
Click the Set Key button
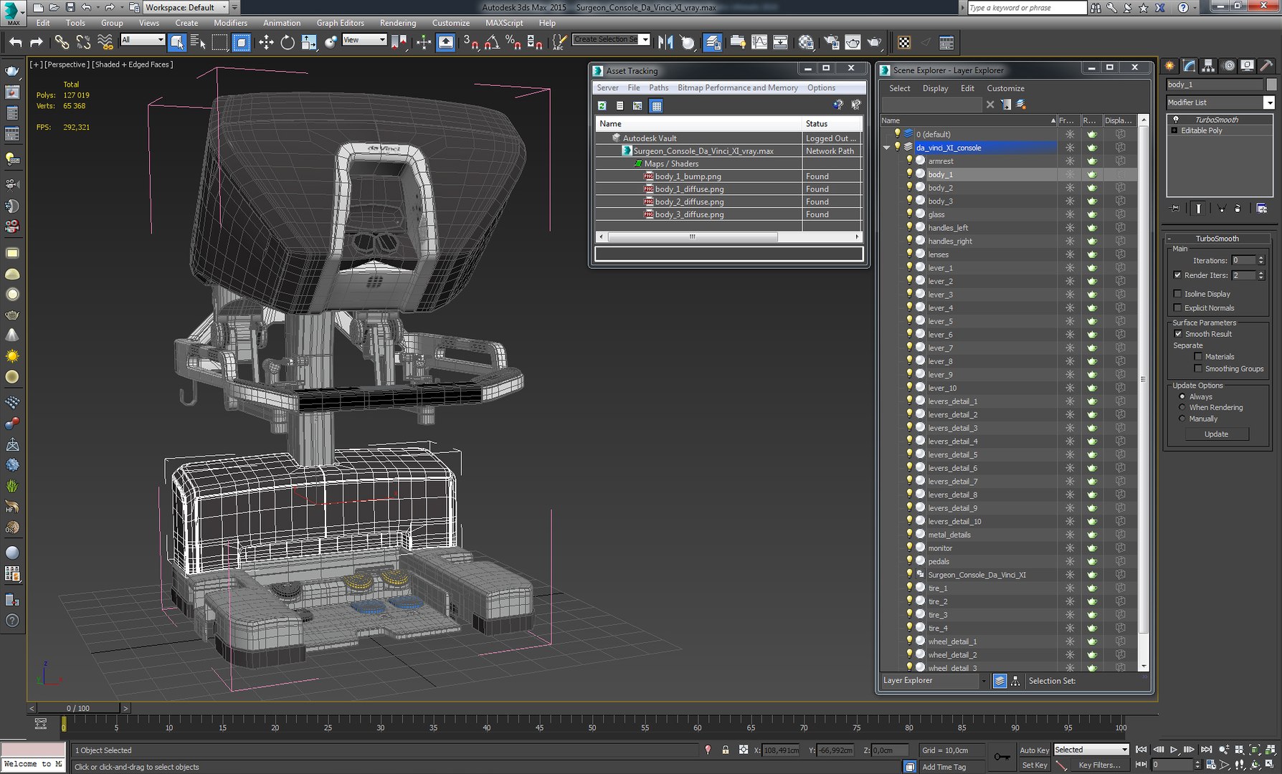[1034, 765]
